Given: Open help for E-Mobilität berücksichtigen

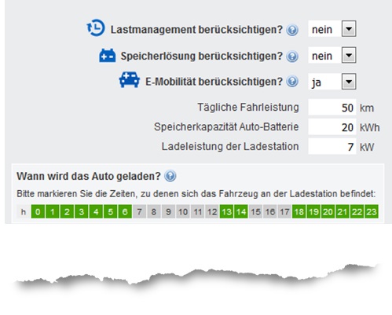Looking at the screenshot, I should pyautogui.click(x=292, y=82).
